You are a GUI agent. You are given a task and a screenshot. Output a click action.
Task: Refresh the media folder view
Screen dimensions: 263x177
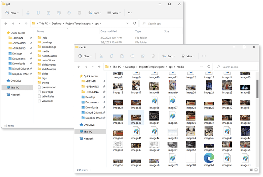point(209,67)
